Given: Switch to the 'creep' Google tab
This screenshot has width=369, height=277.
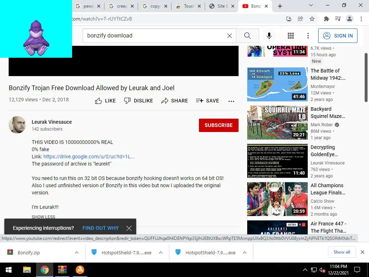Looking at the screenshot, I should coord(121,6).
